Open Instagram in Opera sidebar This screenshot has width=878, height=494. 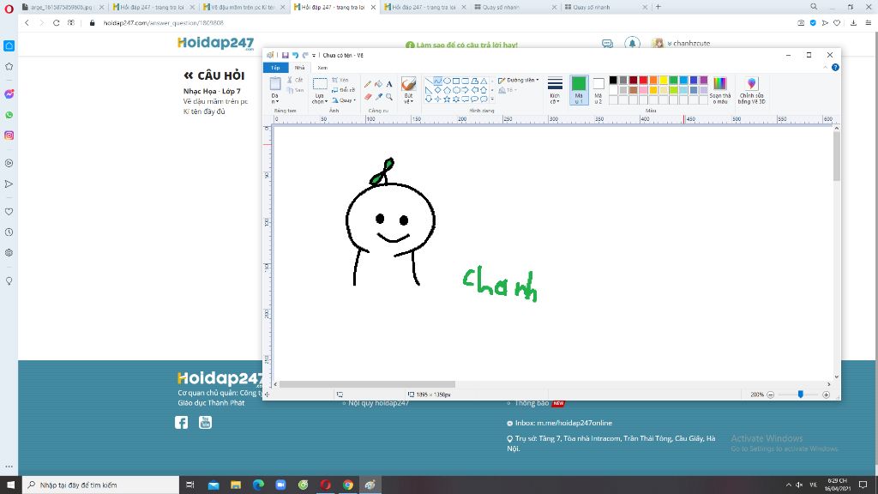[x=9, y=136]
